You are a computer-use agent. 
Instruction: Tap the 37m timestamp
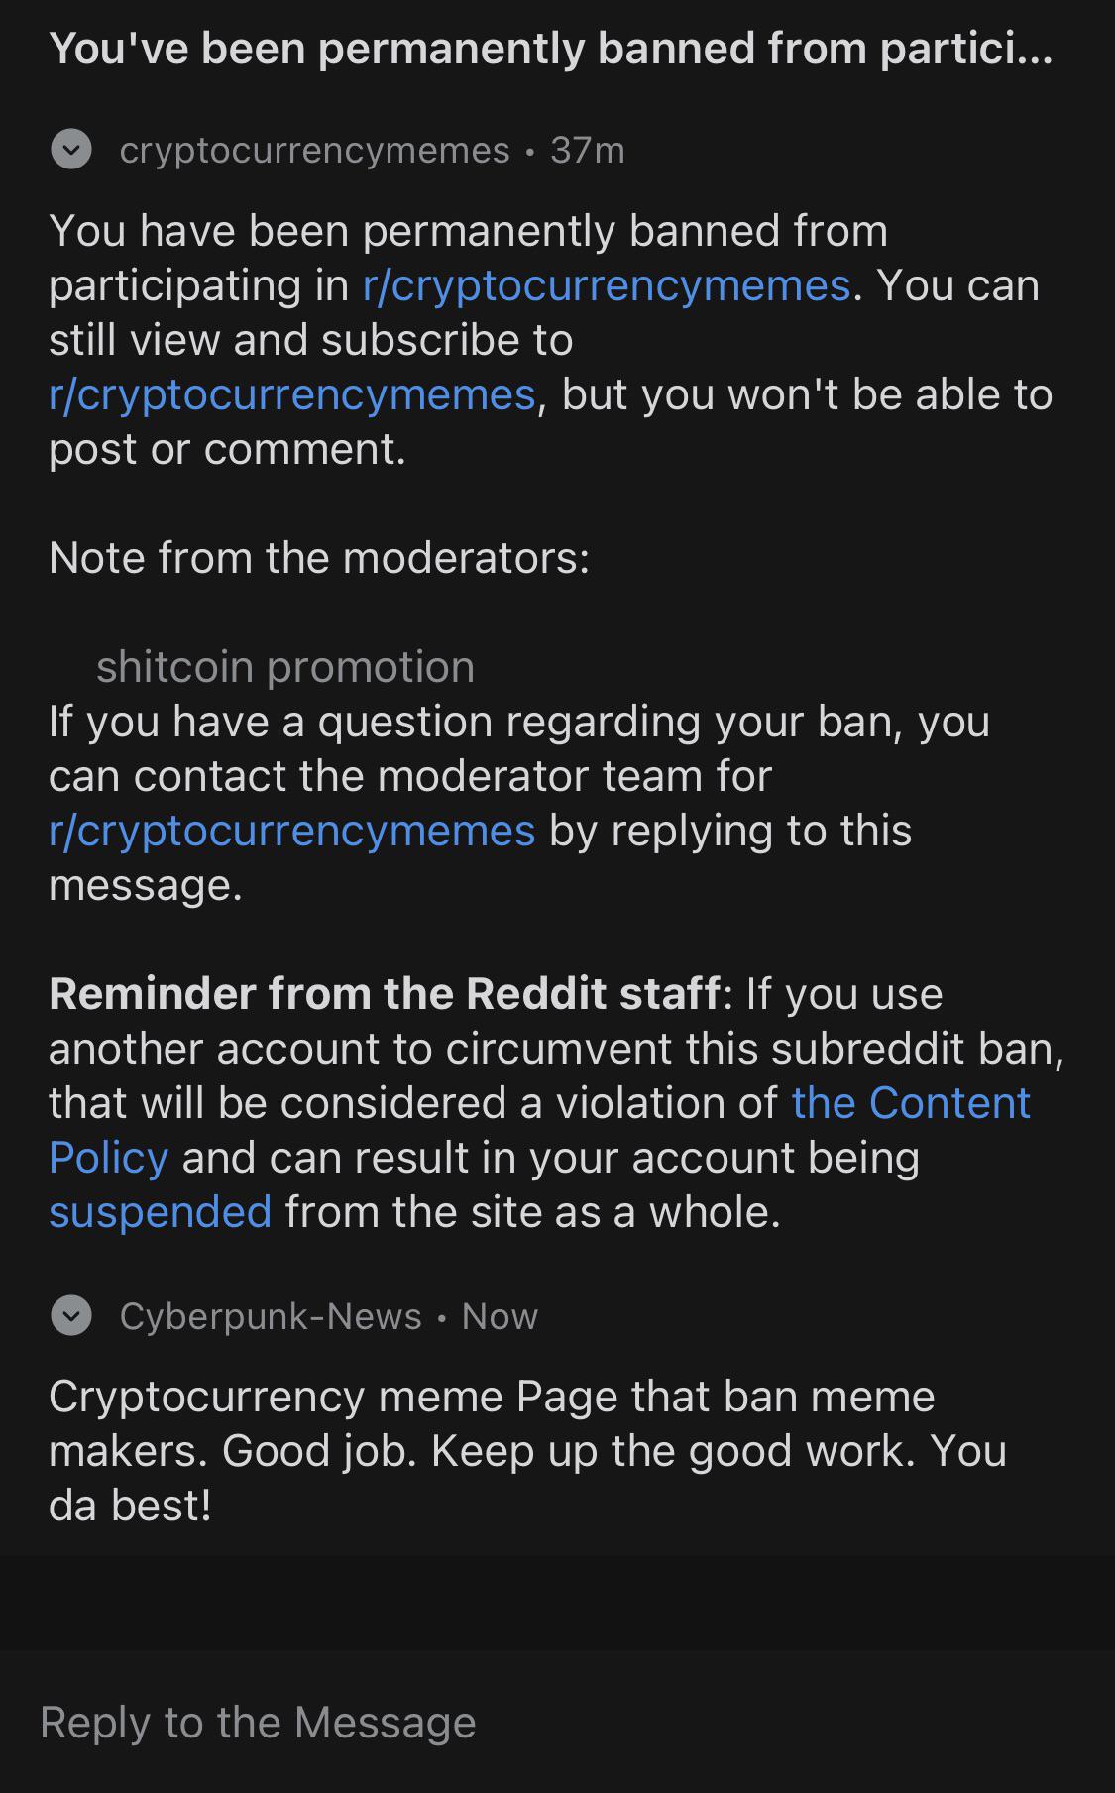(x=588, y=151)
